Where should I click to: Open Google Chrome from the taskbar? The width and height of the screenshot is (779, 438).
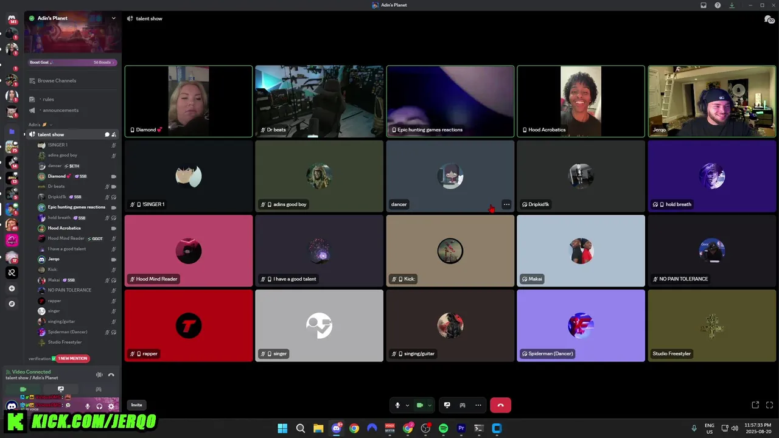[x=354, y=428]
